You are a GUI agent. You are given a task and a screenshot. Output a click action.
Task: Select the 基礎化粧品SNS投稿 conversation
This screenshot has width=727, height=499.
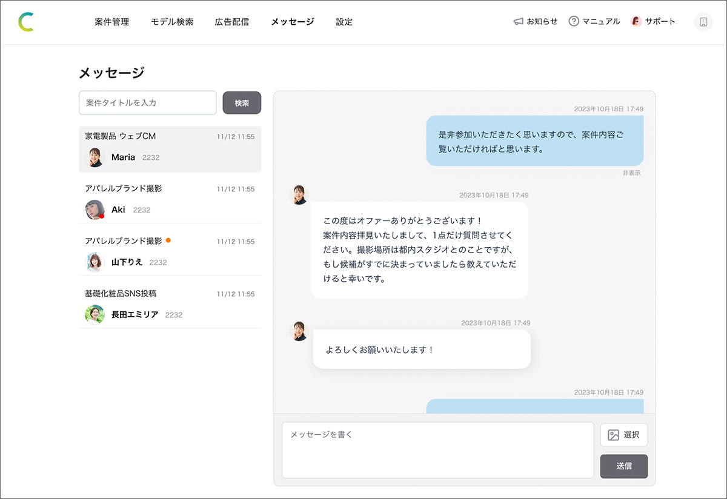[170, 304]
